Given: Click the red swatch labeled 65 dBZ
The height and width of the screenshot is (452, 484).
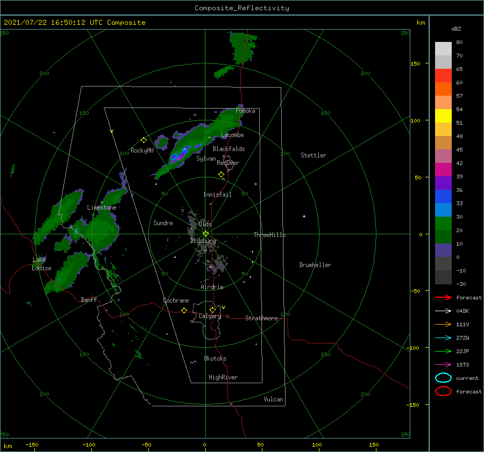Looking at the screenshot, I should click(443, 75).
